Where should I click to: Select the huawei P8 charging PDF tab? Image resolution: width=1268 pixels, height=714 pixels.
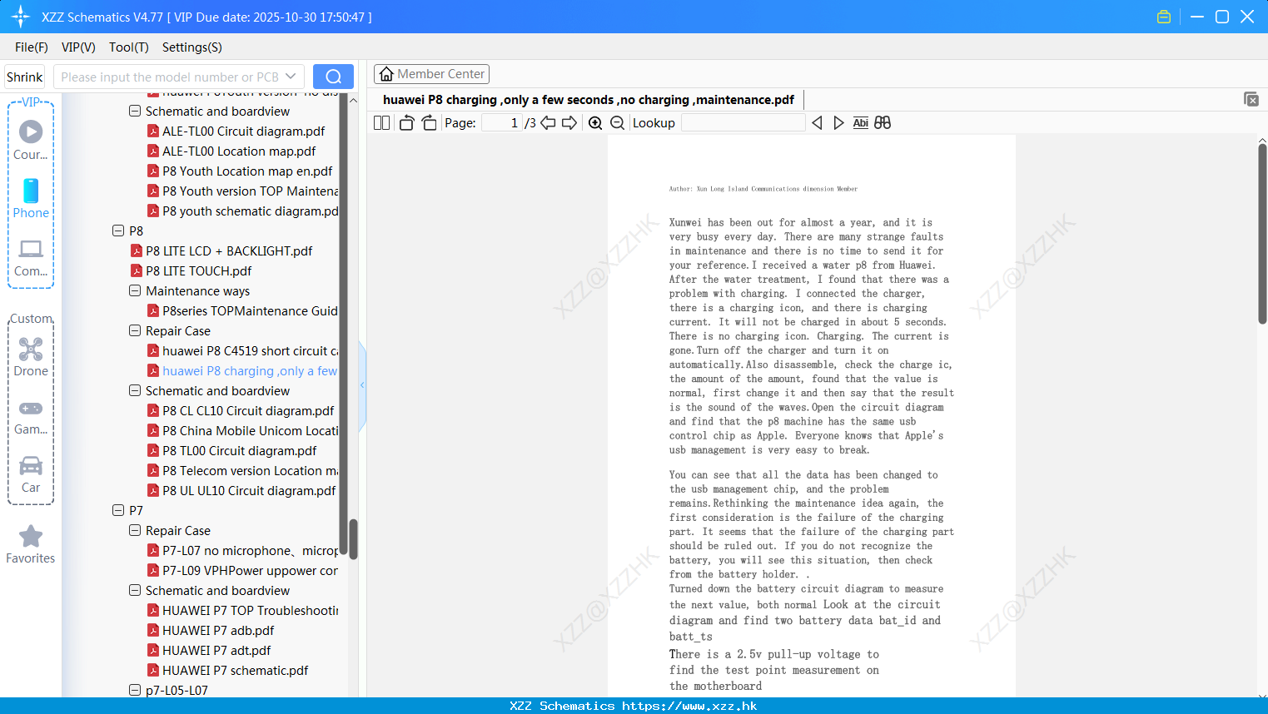tap(589, 100)
